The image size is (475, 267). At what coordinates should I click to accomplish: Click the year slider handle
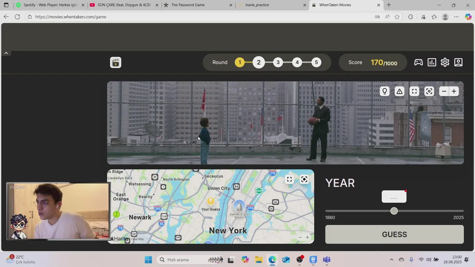click(394, 211)
